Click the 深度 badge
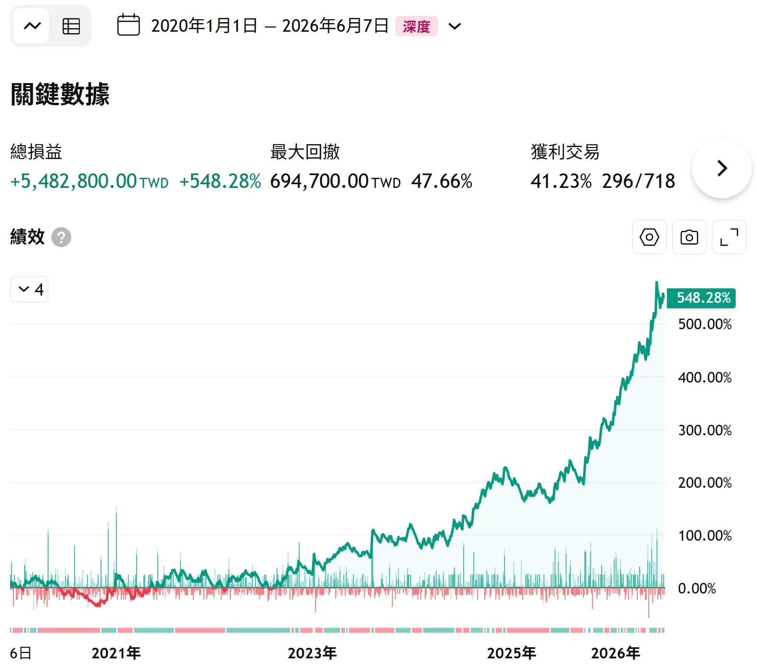757x667 pixels. 416,26
